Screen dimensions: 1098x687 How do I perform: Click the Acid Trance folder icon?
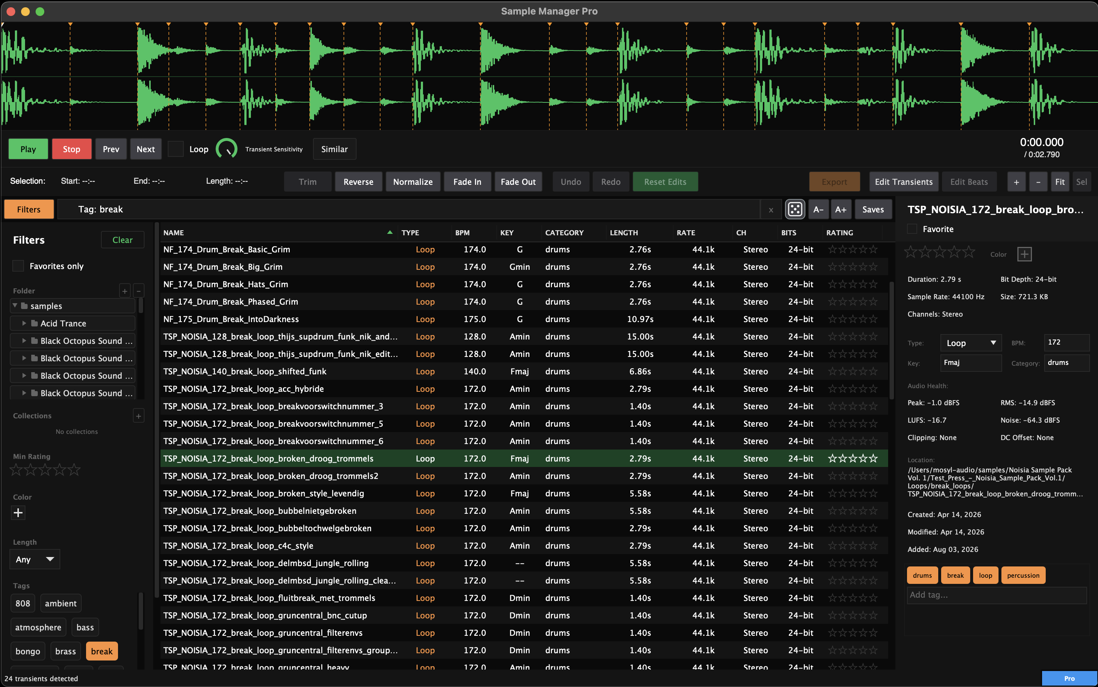(34, 323)
